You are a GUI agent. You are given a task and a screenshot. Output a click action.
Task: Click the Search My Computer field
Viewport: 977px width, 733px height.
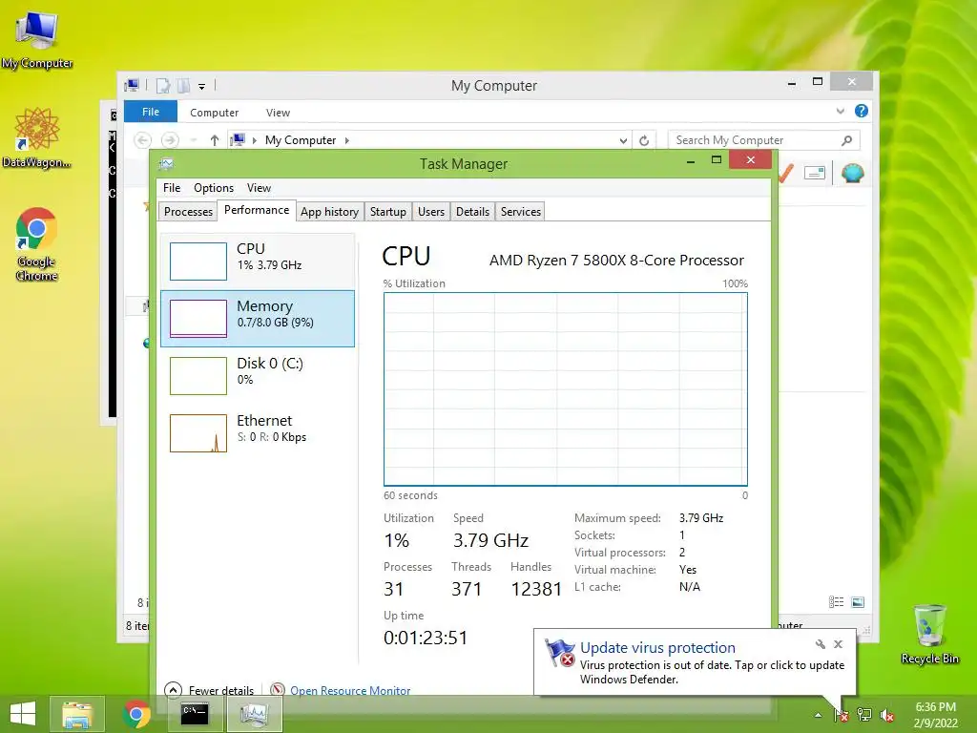click(764, 140)
